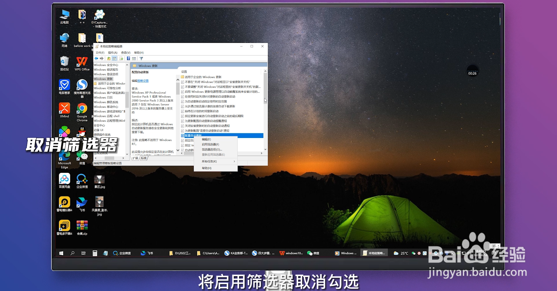
Task: Launch WPS Office from the desktop
Action: coord(82,64)
